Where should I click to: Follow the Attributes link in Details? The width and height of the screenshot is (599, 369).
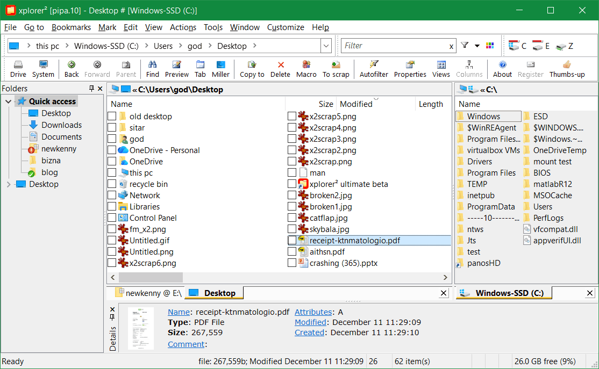click(308, 312)
